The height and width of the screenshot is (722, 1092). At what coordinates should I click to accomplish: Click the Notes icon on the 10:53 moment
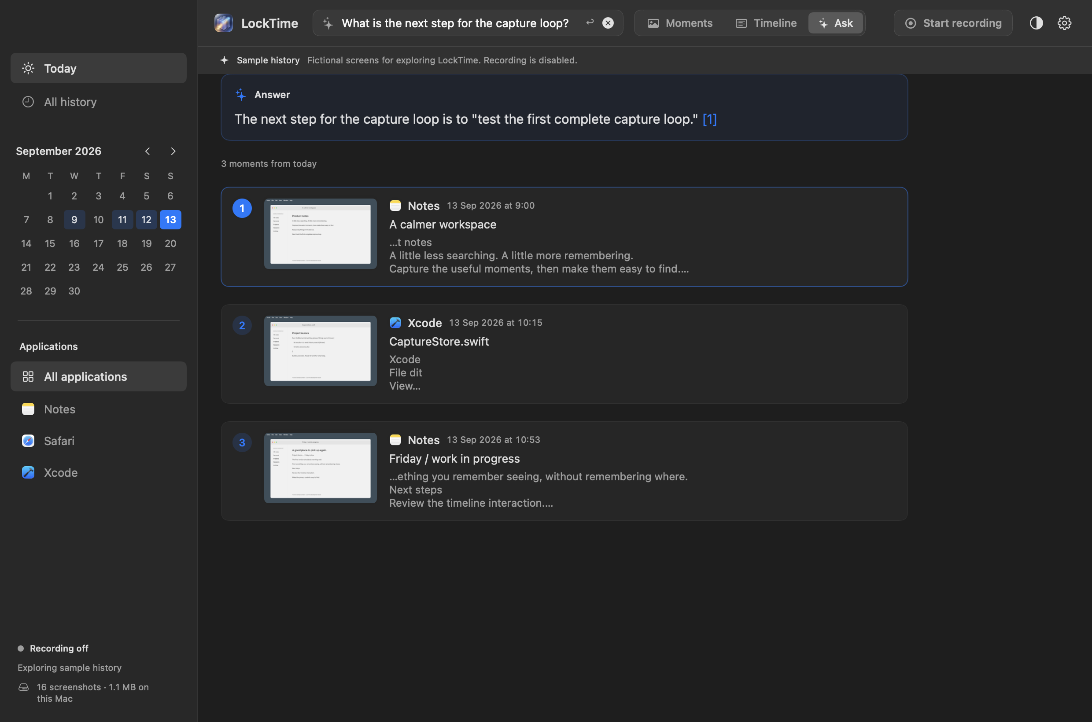[x=395, y=440]
